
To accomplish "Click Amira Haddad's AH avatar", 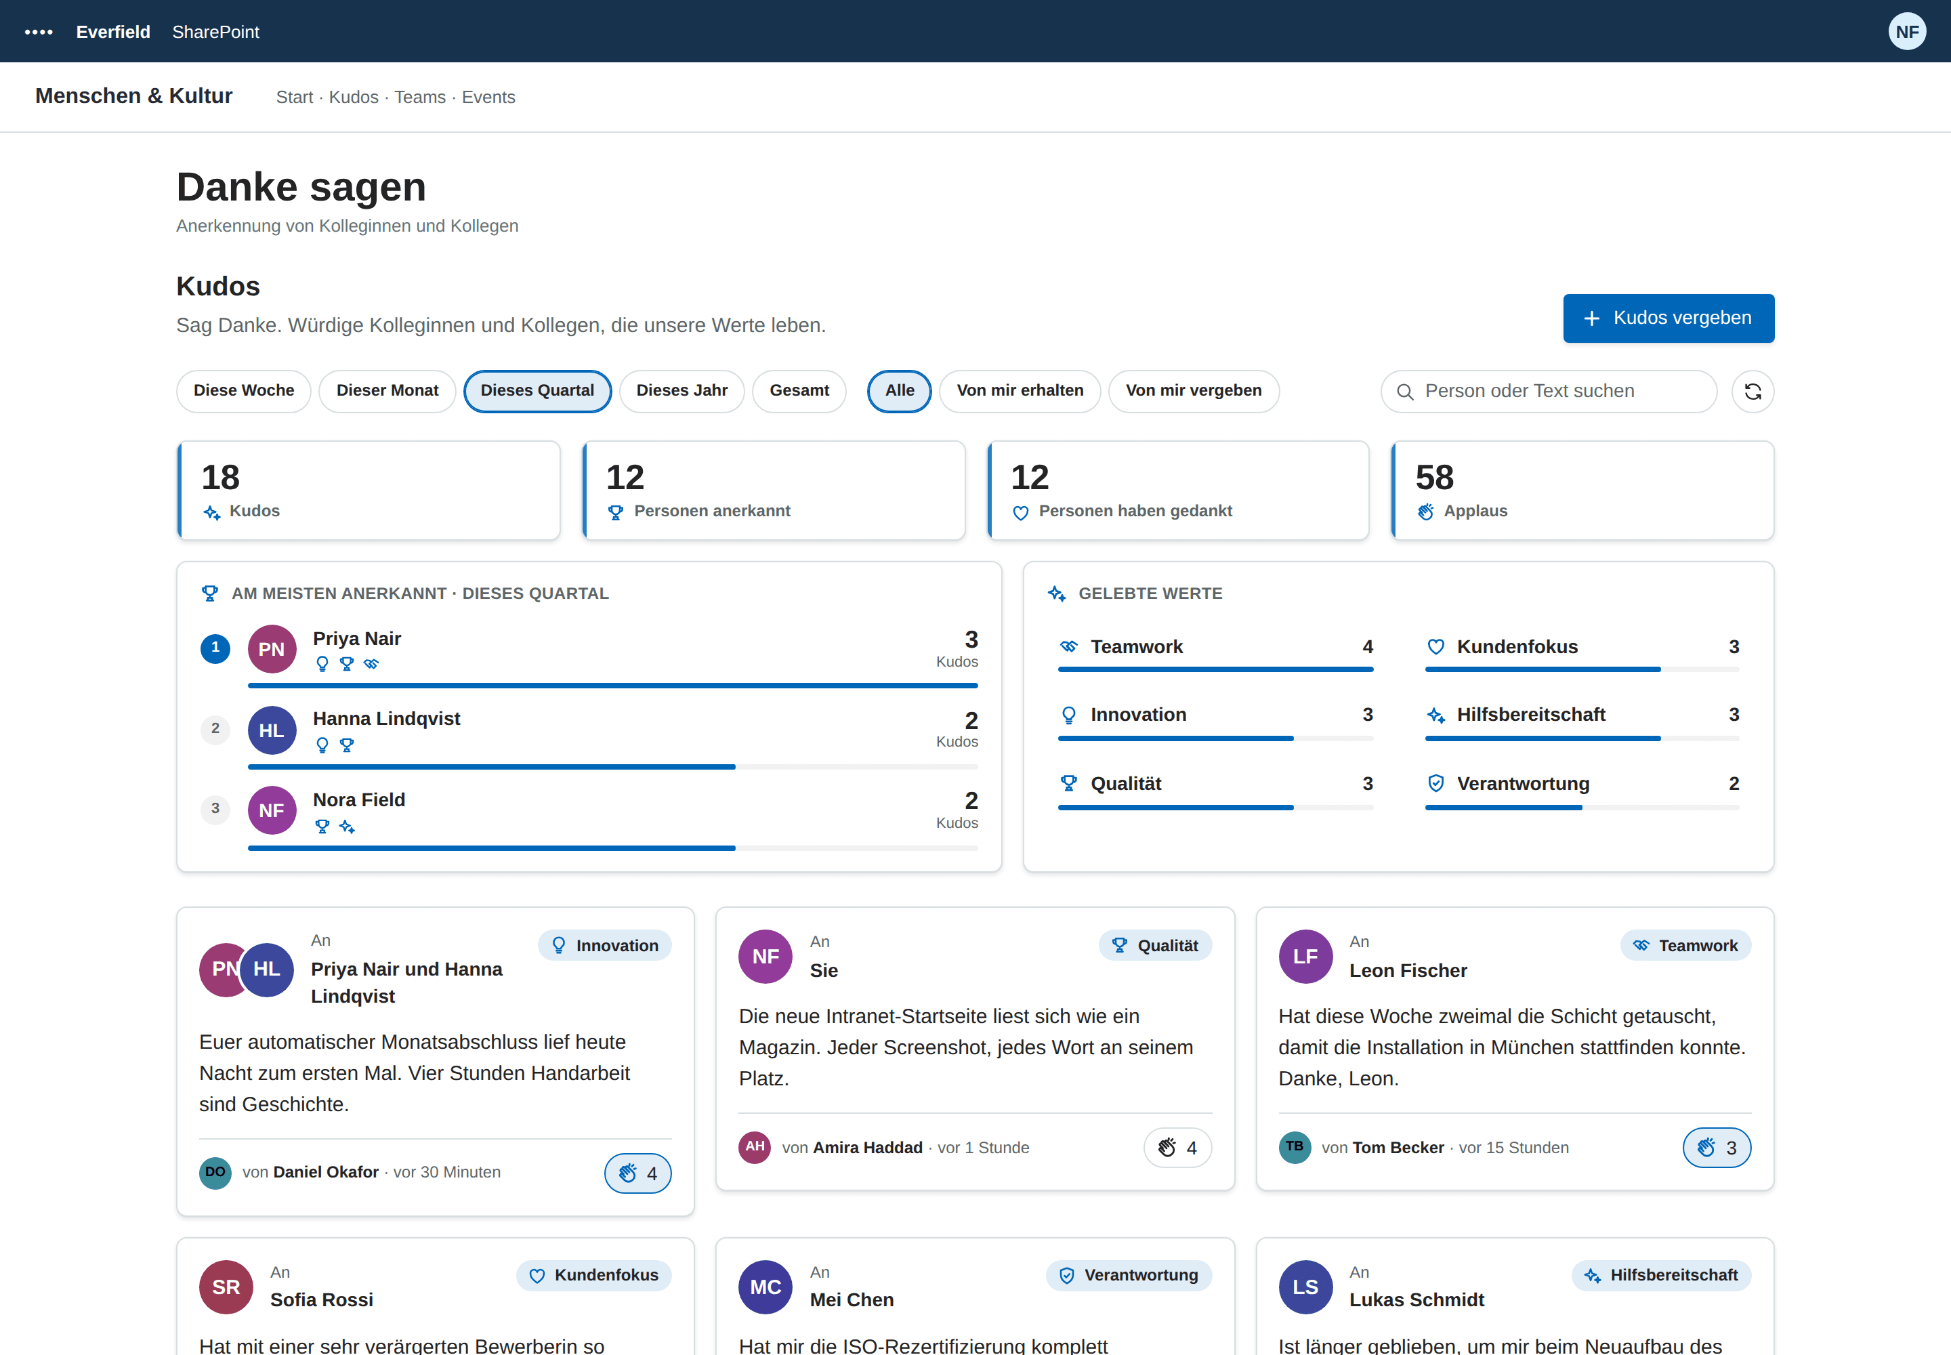I will pyautogui.click(x=755, y=1148).
